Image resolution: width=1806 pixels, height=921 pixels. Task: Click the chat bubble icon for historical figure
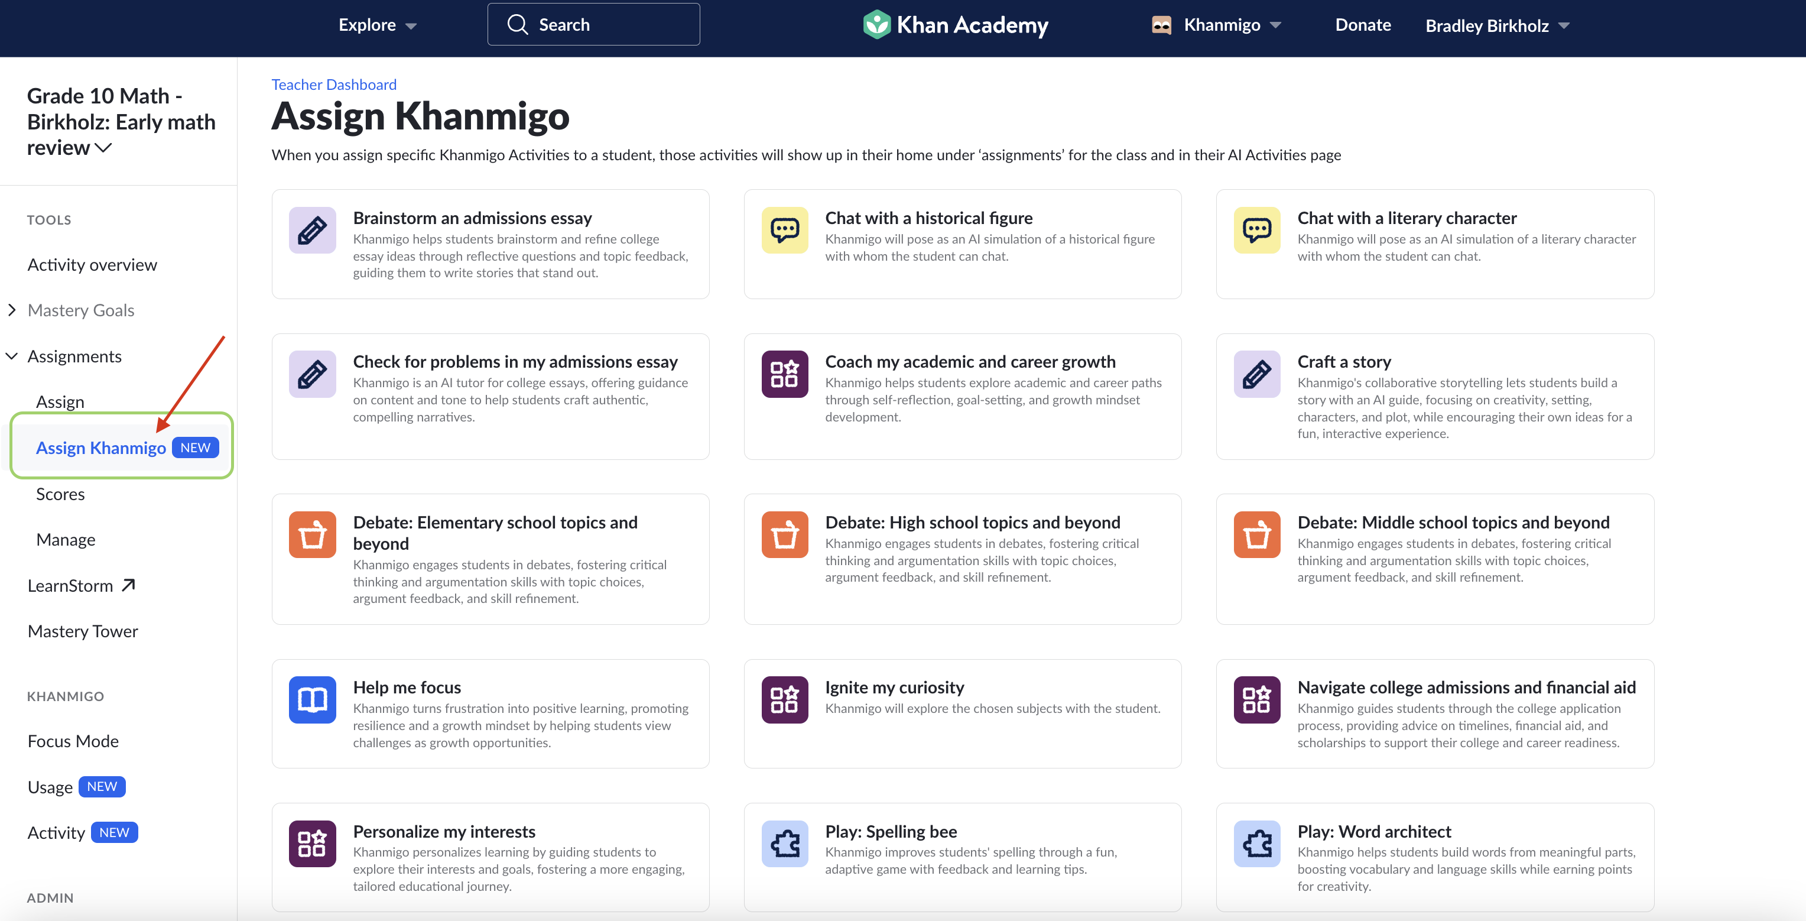coord(785,230)
